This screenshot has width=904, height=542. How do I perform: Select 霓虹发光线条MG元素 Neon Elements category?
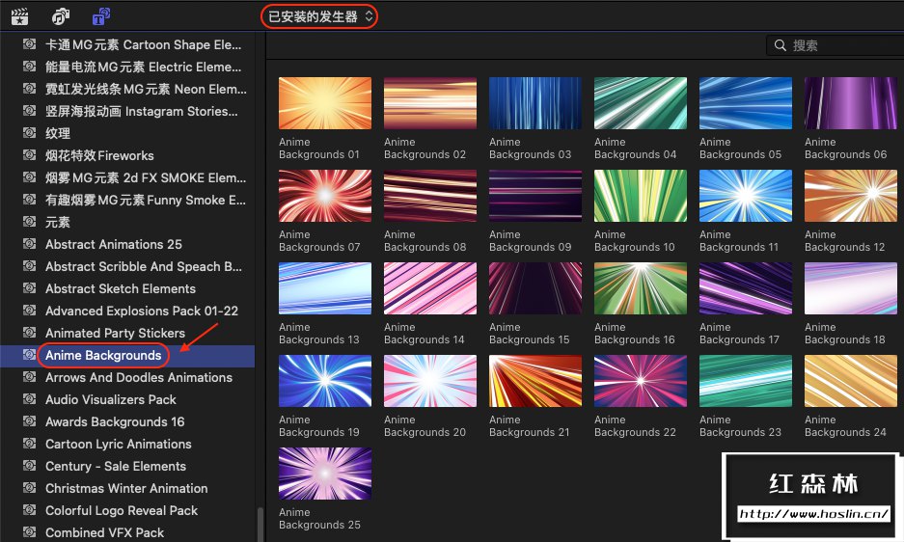click(x=127, y=89)
